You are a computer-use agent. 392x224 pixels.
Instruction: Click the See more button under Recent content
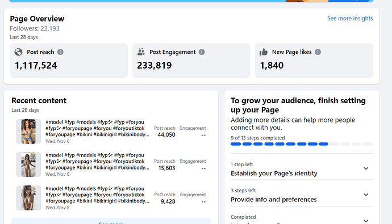coord(111,221)
